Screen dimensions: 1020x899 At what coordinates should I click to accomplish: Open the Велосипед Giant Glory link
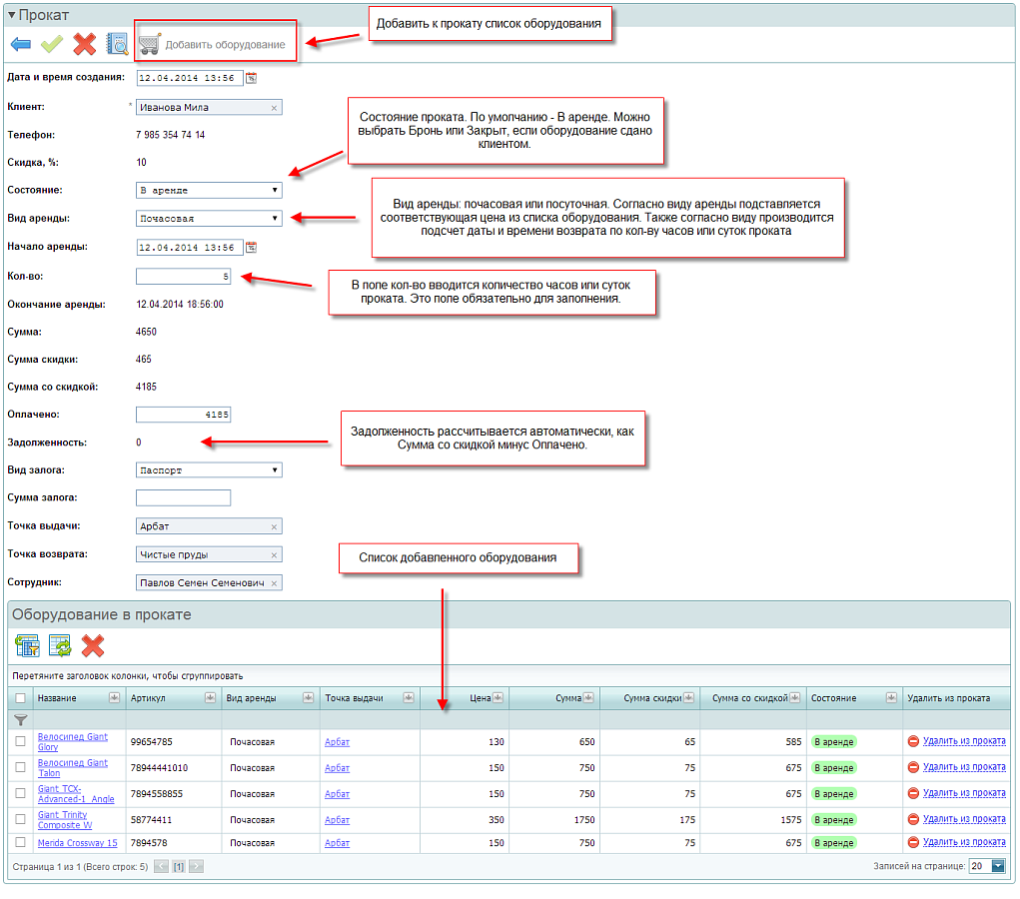tap(73, 742)
